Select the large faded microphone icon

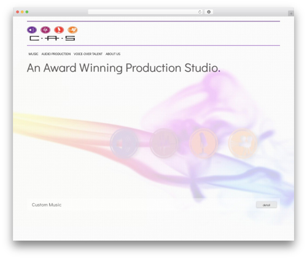click(x=203, y=143)
